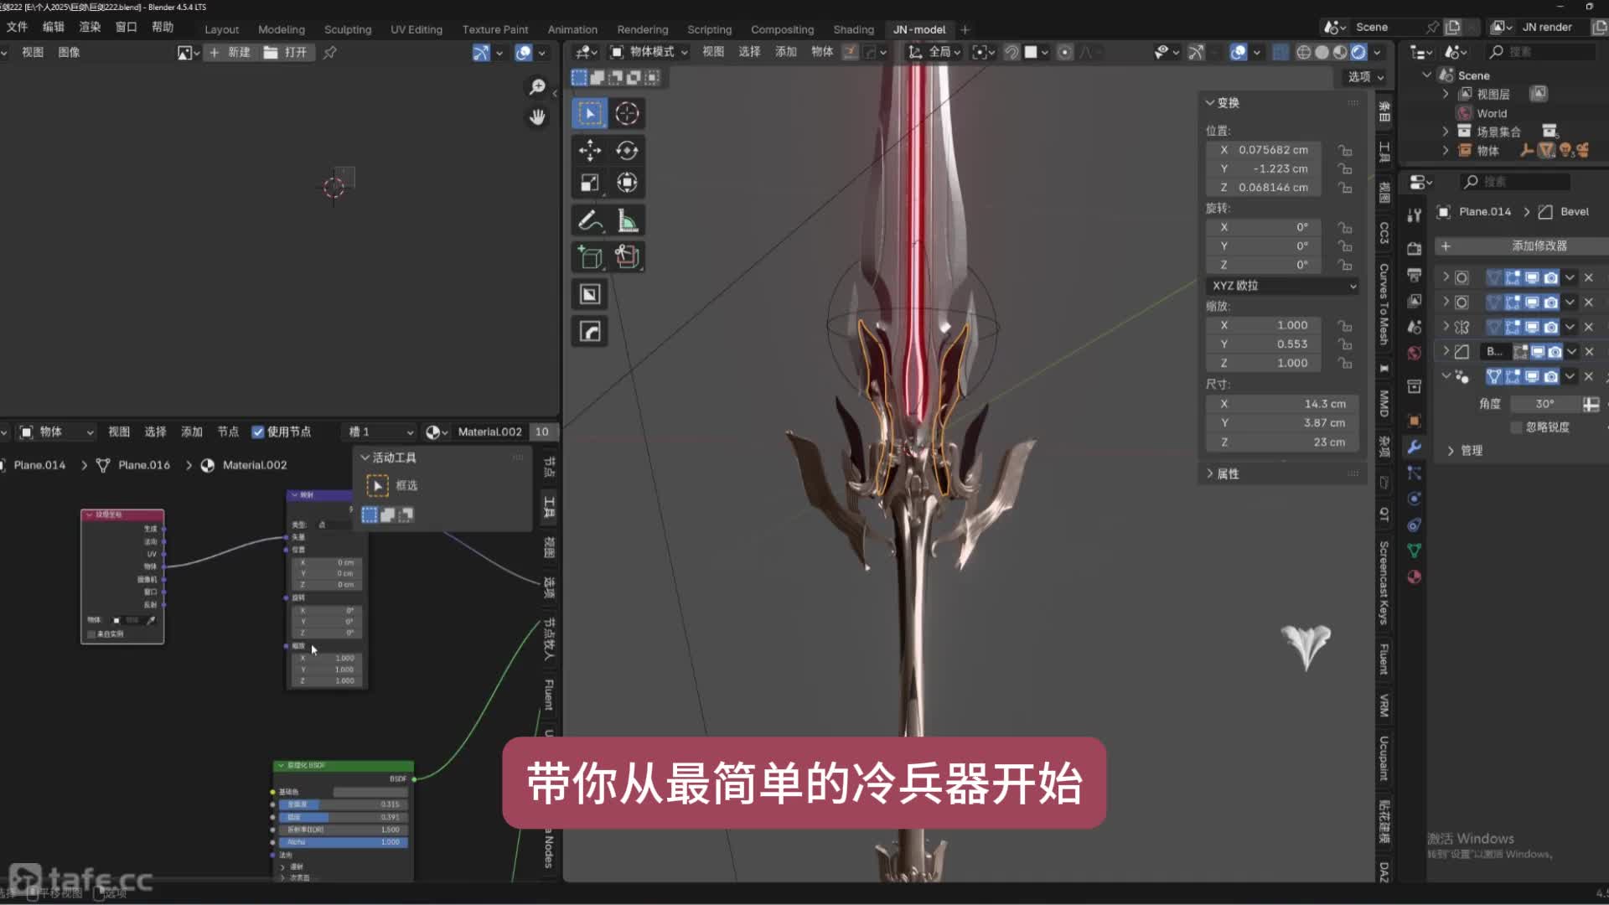Expand the Properties section in sidebar
Viewport: 1609px width, 905px height.
[1227, 473]
